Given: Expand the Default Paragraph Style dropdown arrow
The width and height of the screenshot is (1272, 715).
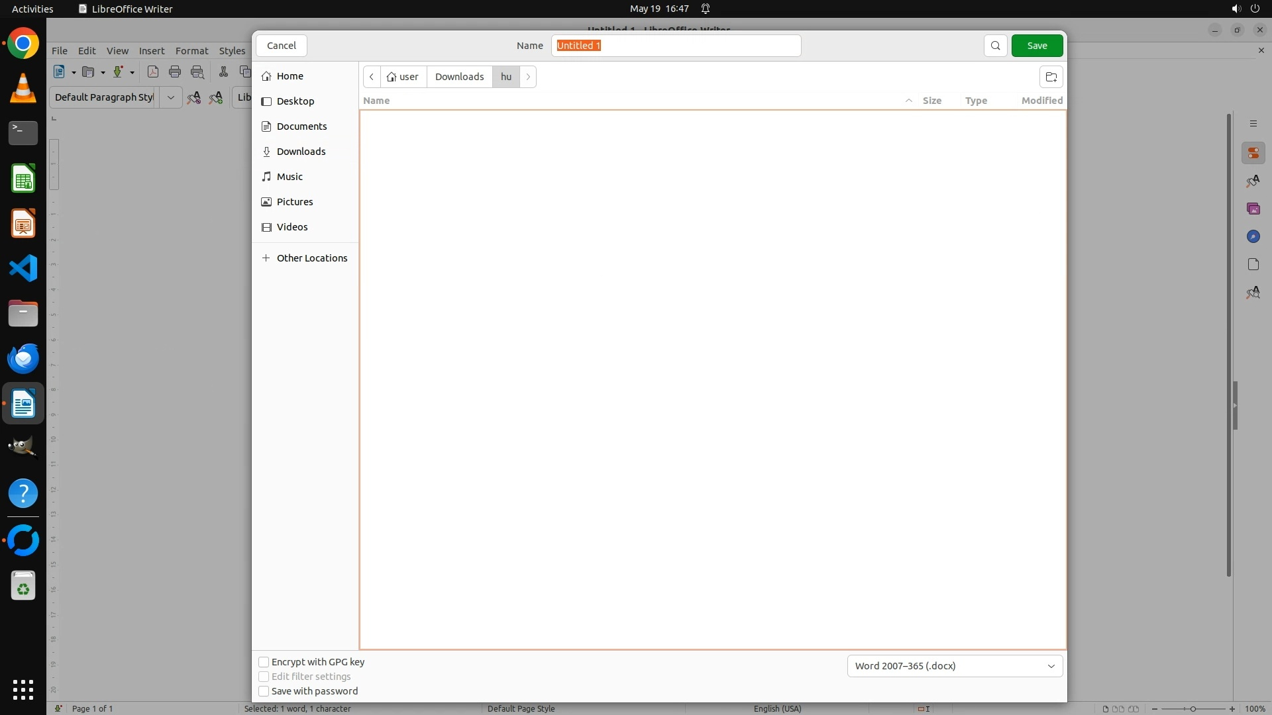Looking at the screenshot, I should (x=170, y=97).
